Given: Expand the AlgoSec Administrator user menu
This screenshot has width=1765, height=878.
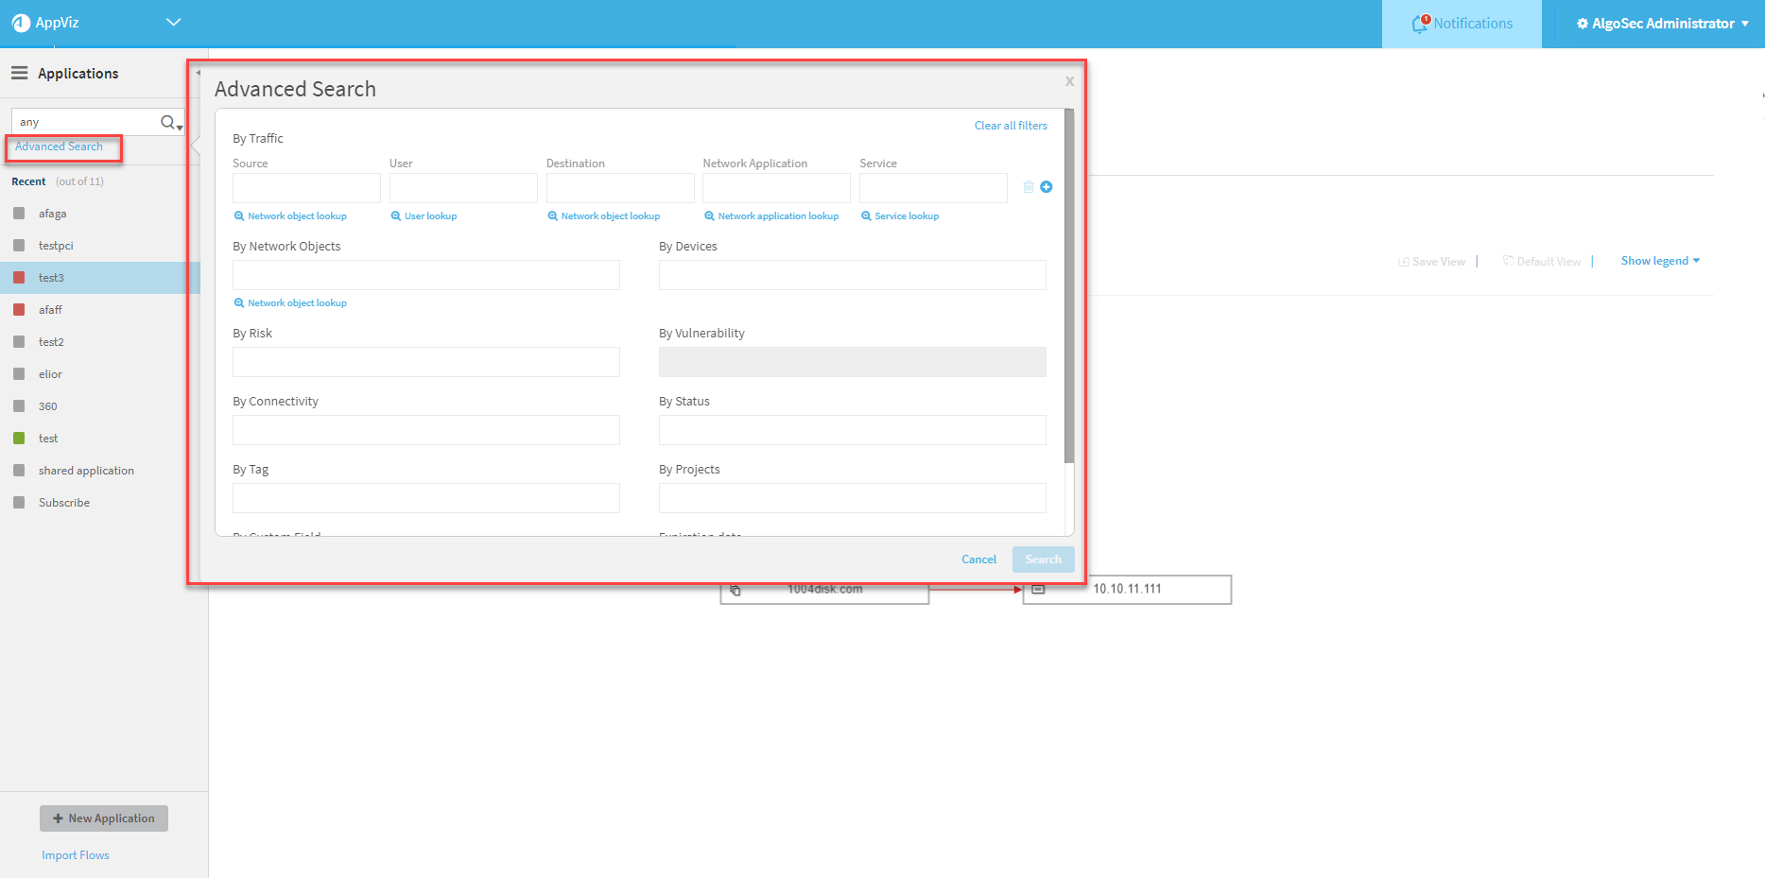Looking at the screenshot, I should click(1662, 24).
